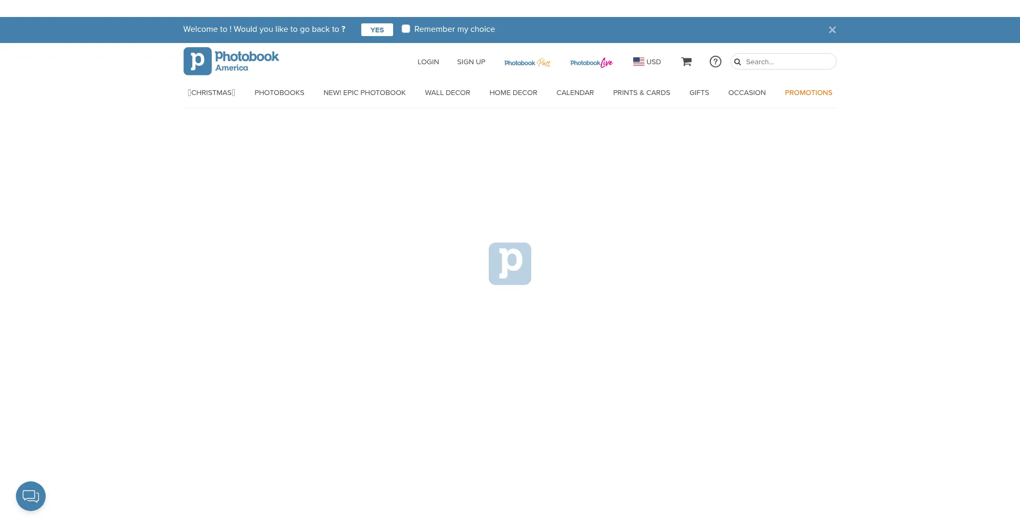Open the Christmas menu item
Image resolution: width=1020 pixels, height=527 pixels.
(x=211, y=93)
